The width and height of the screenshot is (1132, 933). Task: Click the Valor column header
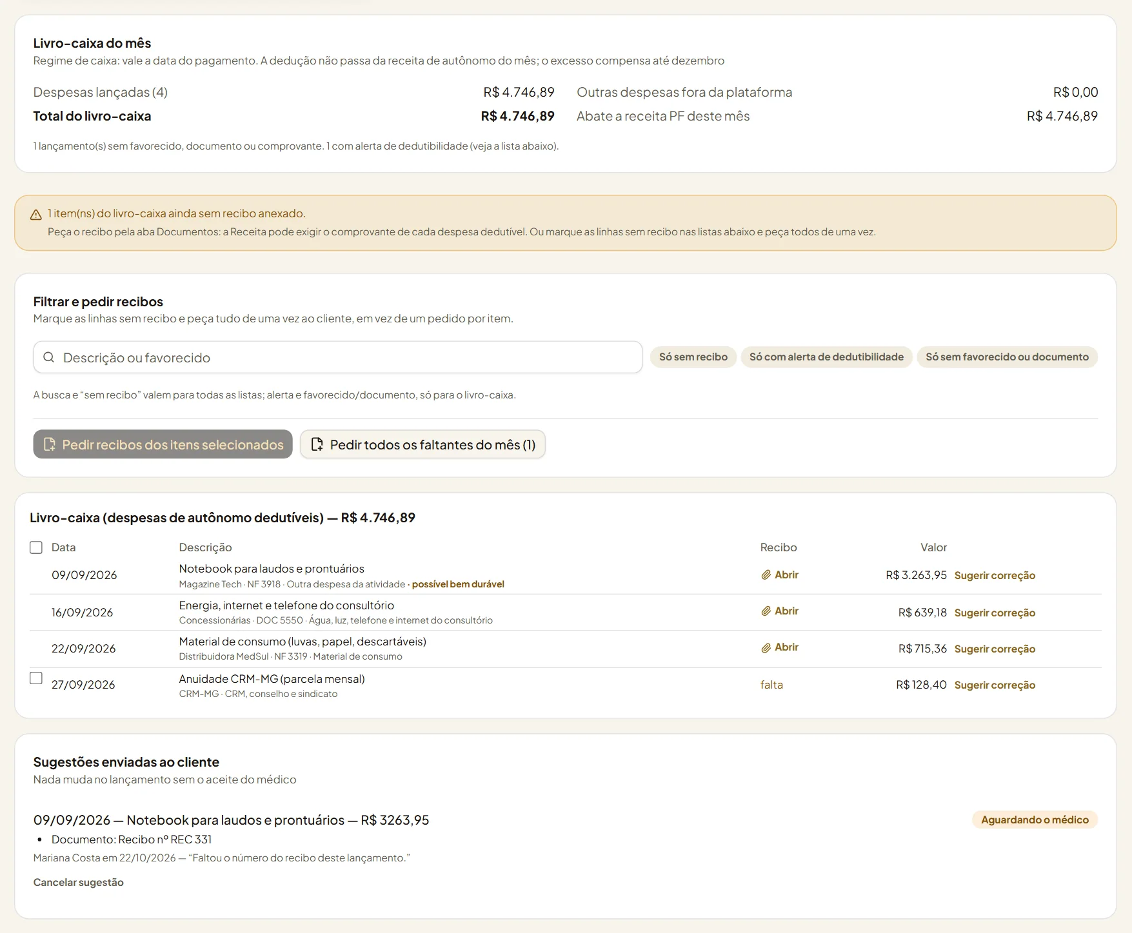(x=933, y=547)
